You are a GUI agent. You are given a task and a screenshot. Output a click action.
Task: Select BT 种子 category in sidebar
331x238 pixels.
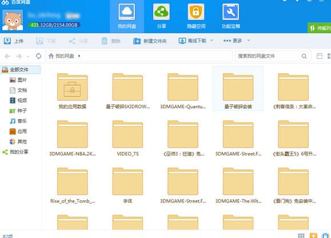pyautogui.click(x=18, y=110)
